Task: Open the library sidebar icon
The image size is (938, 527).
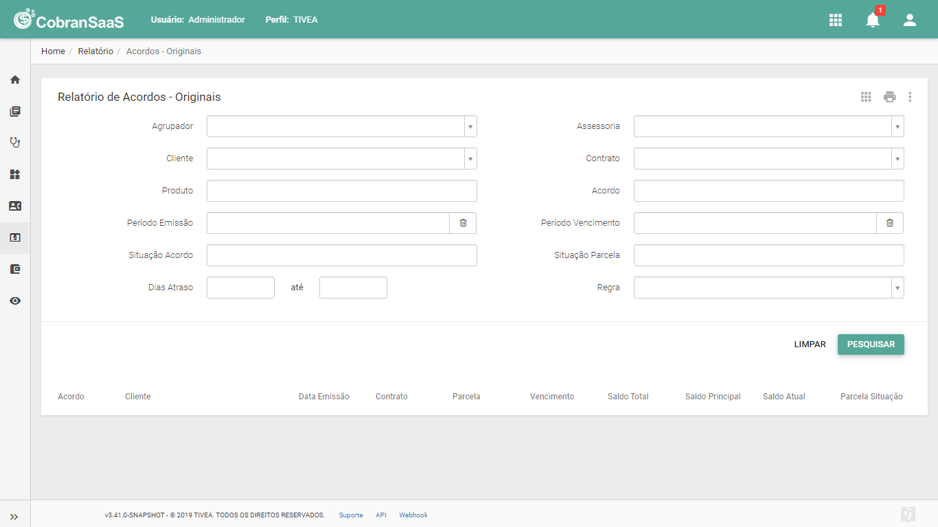Action: 15,111
